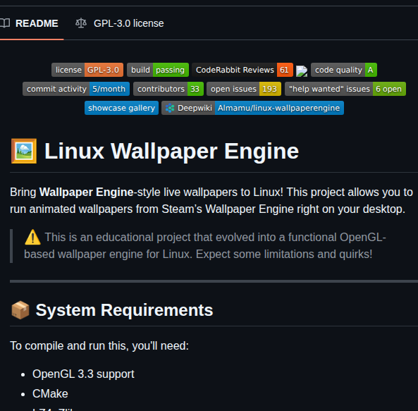Click the yellow warning triangle icon
Image resolution: width=418 pixels, height=411 pixels.
[x=32, y=237]
